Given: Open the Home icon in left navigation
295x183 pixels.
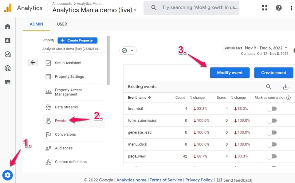Looking at the screenshot, I should click(7, 26).
